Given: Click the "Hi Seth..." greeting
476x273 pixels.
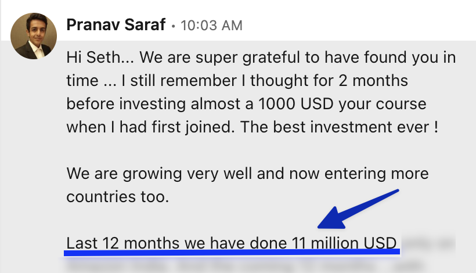Looking at the screenshot, I should [95, 58].
